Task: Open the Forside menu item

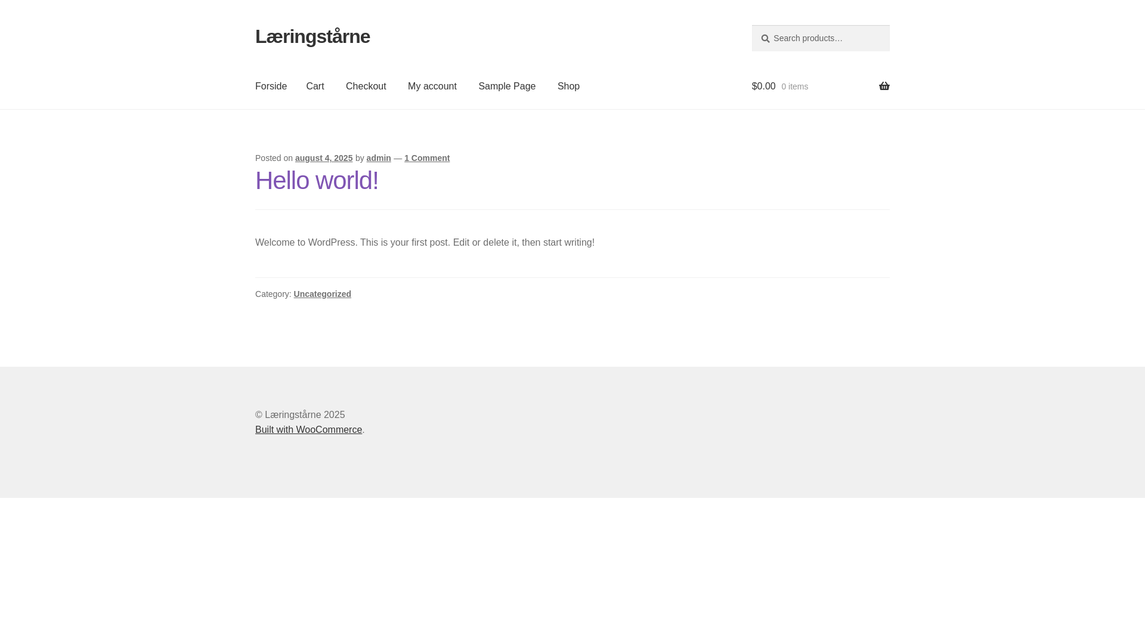Action: click(271, 86)
